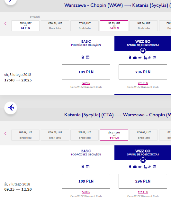Click return WIZZ GO suitcase icon

tap(135, 167)
